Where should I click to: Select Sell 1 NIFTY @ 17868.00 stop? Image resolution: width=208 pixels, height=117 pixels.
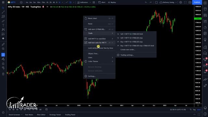coord(136,38)
